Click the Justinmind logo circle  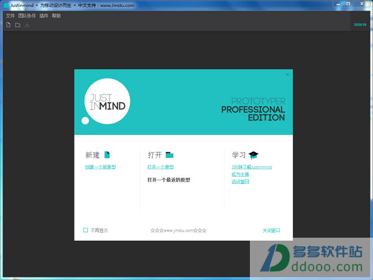[x=108, y=101]
